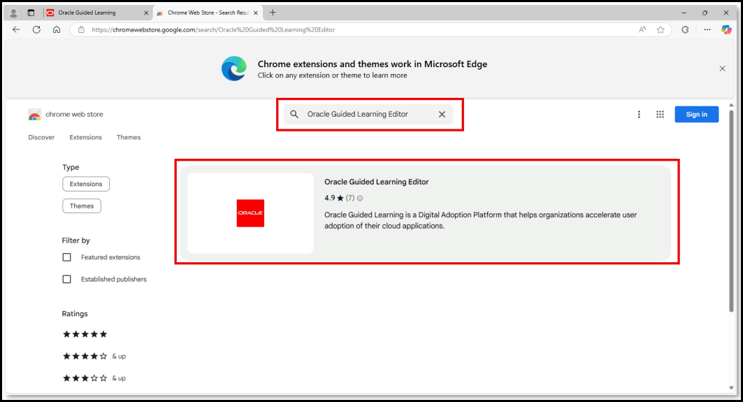Open the web store three-dot menu
The height and width of the screenshot is (402, 743).
[639, 114]
